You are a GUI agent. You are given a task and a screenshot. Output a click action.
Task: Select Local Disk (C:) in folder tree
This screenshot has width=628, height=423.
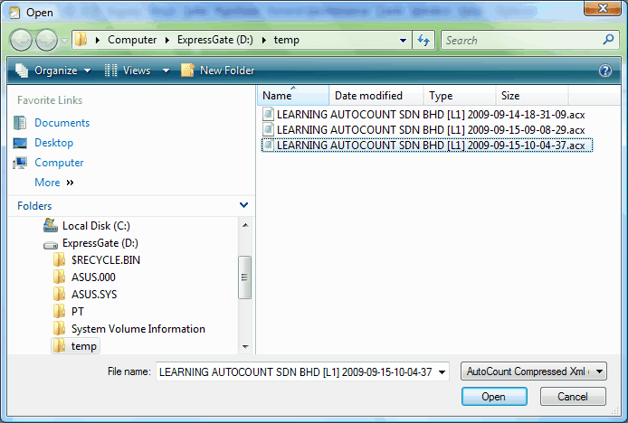pyautogui.click(x=96, y=226)
